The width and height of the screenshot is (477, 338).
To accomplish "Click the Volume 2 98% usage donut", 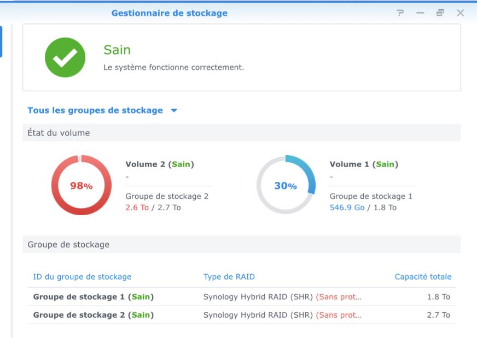I will tap(81, 185).
